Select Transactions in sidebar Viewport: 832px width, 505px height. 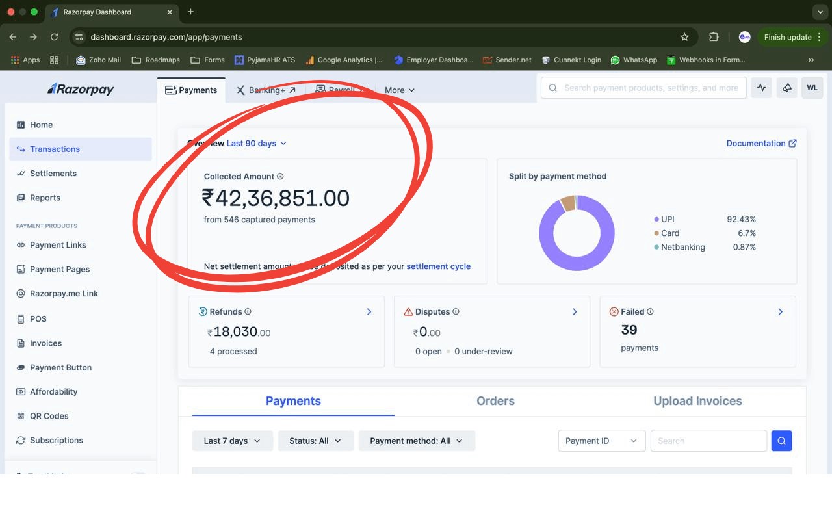[81, 149]
